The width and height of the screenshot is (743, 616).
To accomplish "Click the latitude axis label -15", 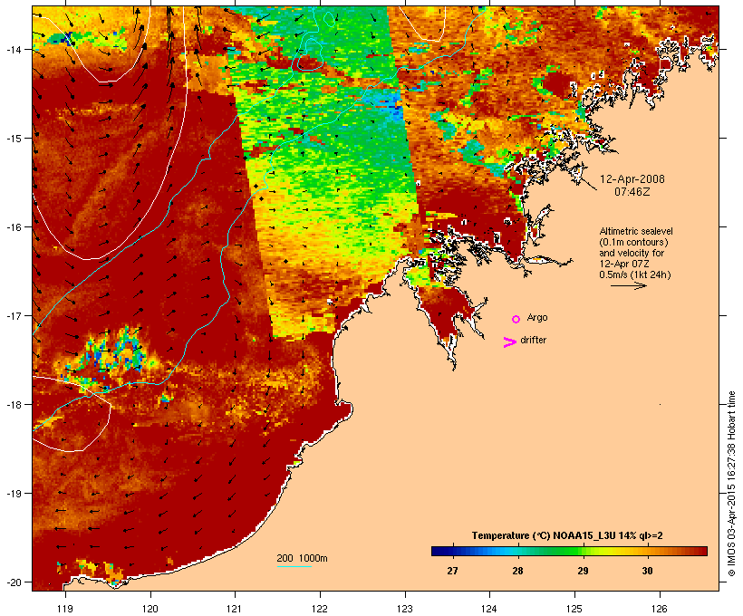I will (13, 139).
